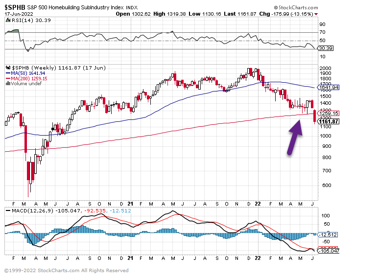The width and height of the screenshot is (378, 279).
Task: Click the RSI(14) 30.39 label
Action: [x=31, y=20]
